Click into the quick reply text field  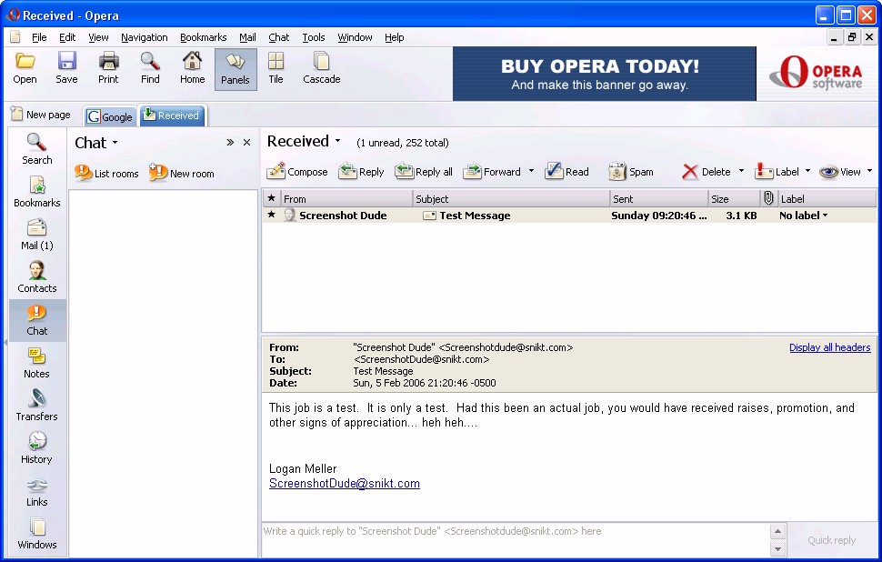coord(514,538)
